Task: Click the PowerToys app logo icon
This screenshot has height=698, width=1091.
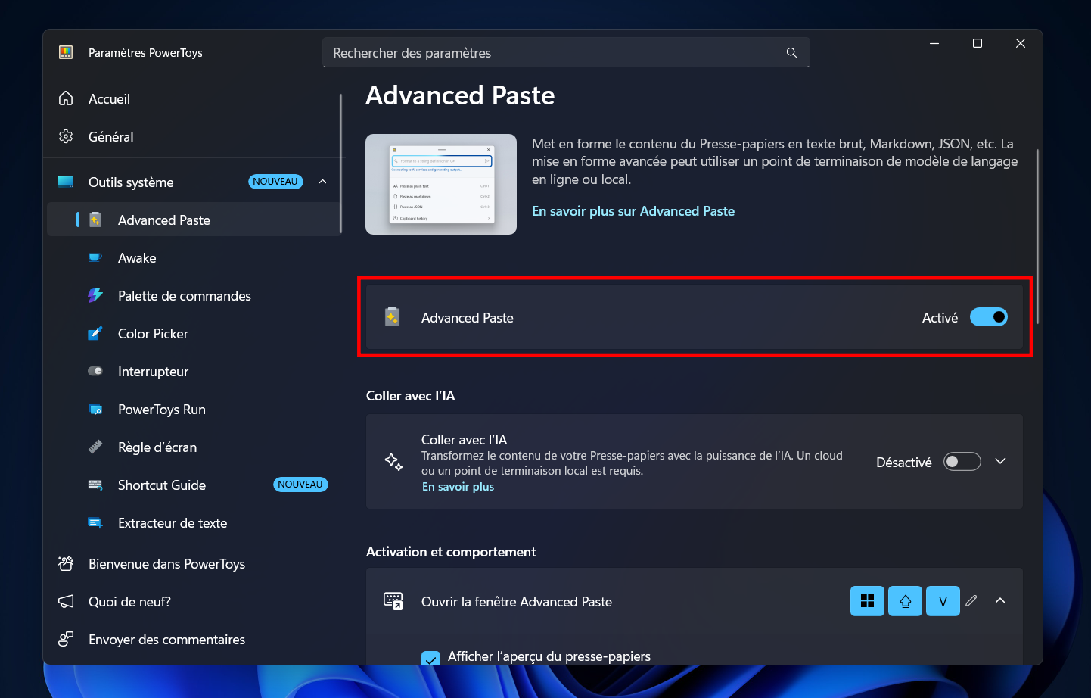Action: tap(66, 52)
